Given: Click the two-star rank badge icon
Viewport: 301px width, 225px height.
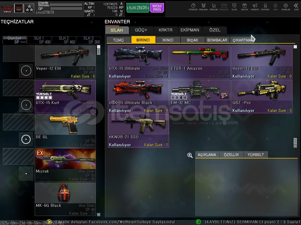Looking at the screenshot, I should [29, 8].
